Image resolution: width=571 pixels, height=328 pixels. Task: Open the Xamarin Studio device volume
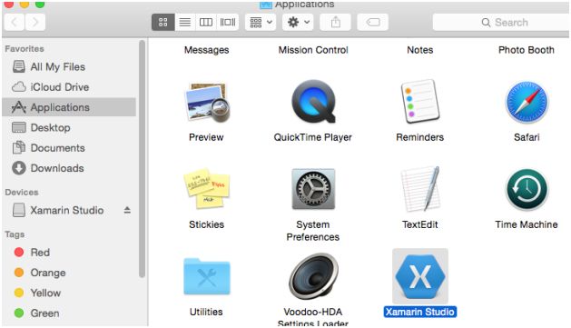58,210
